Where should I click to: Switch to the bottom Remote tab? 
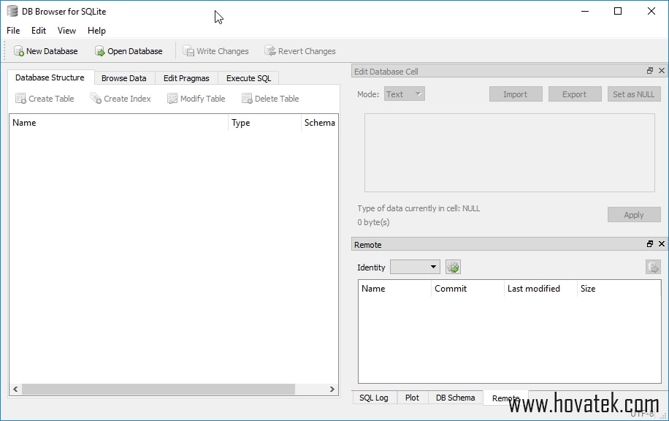coord(505,398)
